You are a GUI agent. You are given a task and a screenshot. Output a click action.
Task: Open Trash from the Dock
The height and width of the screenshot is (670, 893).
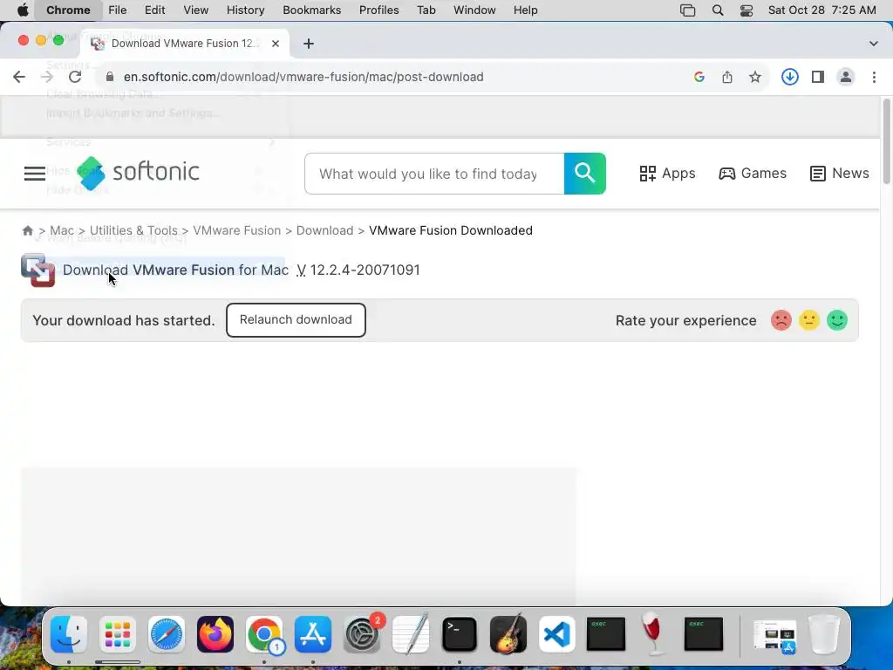pos(824,634)
